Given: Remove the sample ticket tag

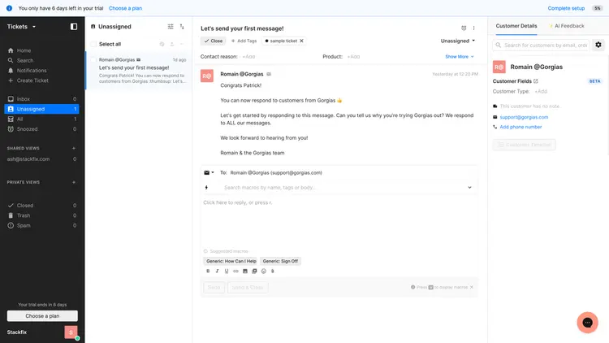Looking at the screenshot, I should 301,41.
